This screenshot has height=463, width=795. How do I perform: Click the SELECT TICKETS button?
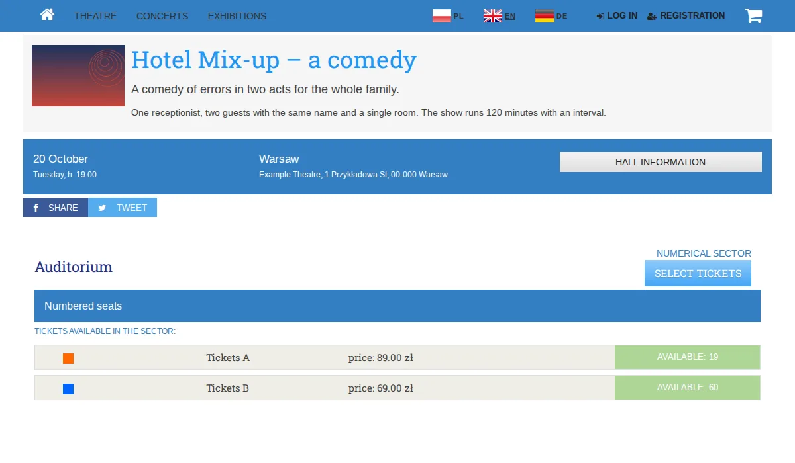click(698, 273)
